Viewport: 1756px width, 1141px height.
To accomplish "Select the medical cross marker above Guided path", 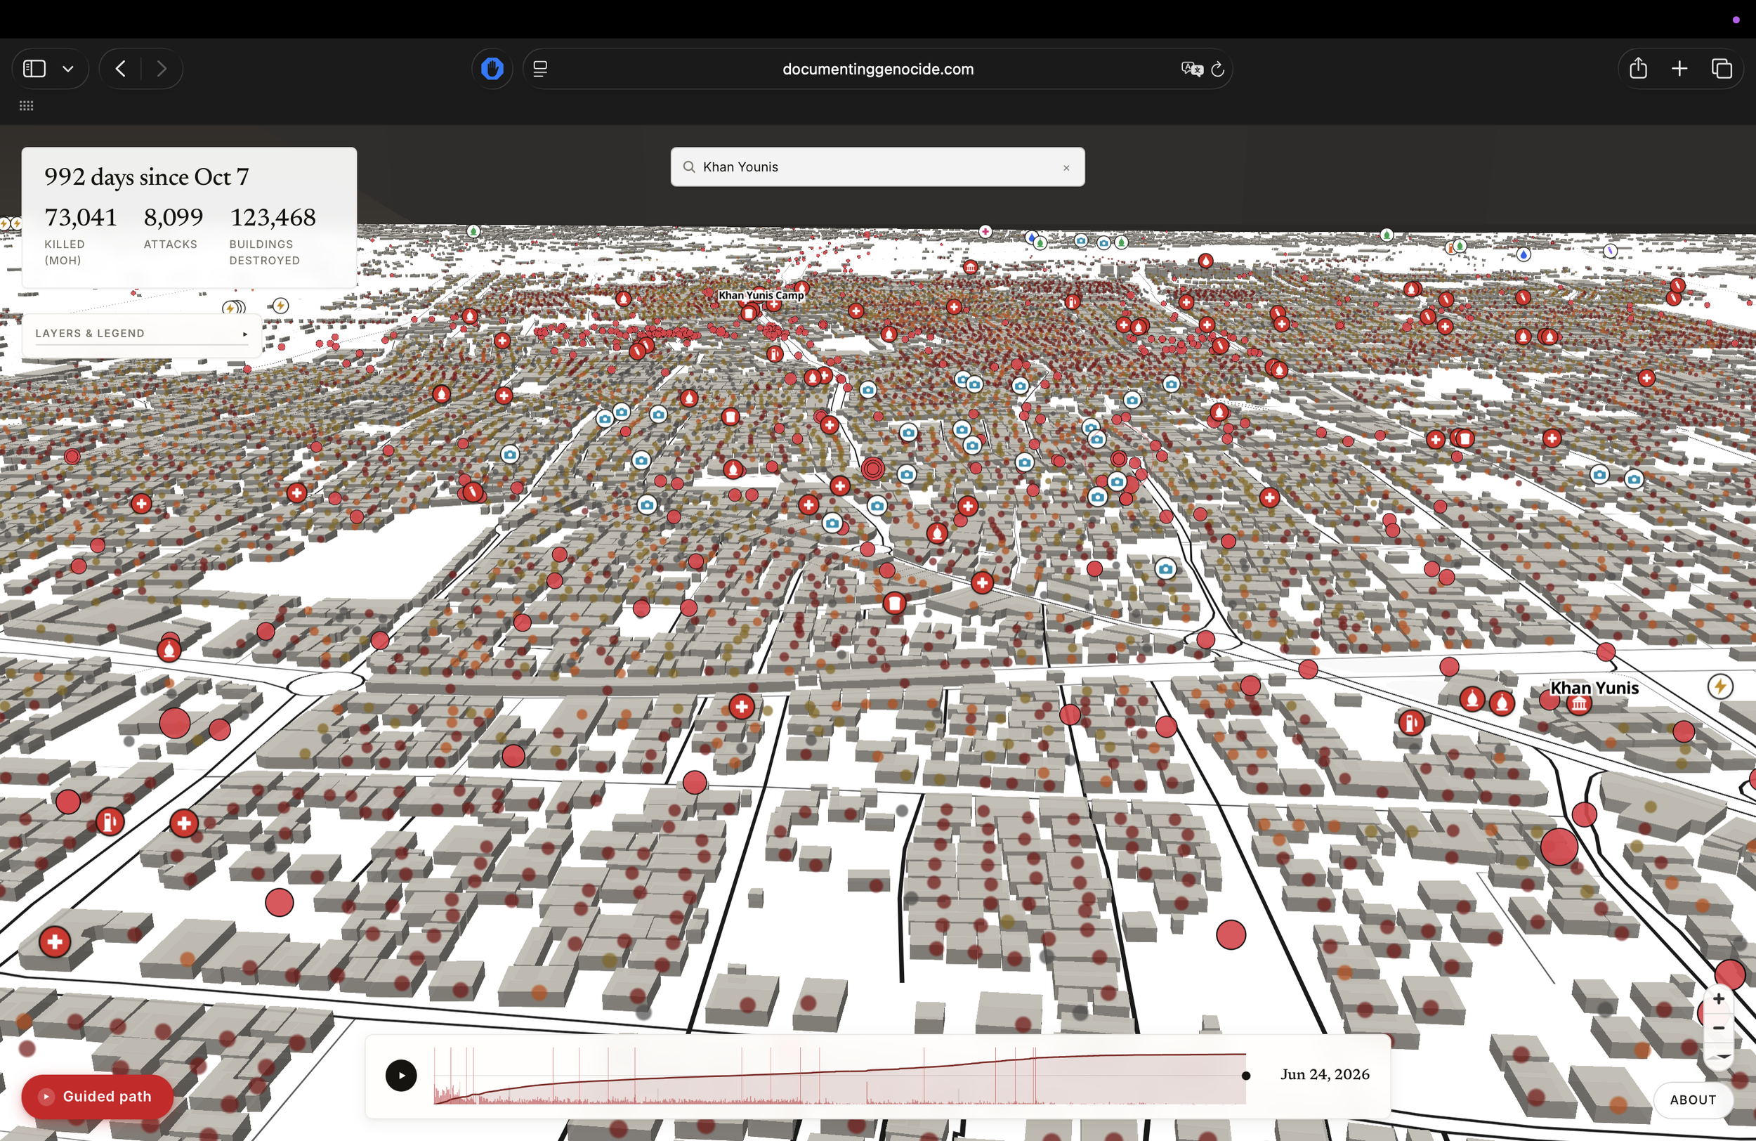I will (x=55, y=941).
